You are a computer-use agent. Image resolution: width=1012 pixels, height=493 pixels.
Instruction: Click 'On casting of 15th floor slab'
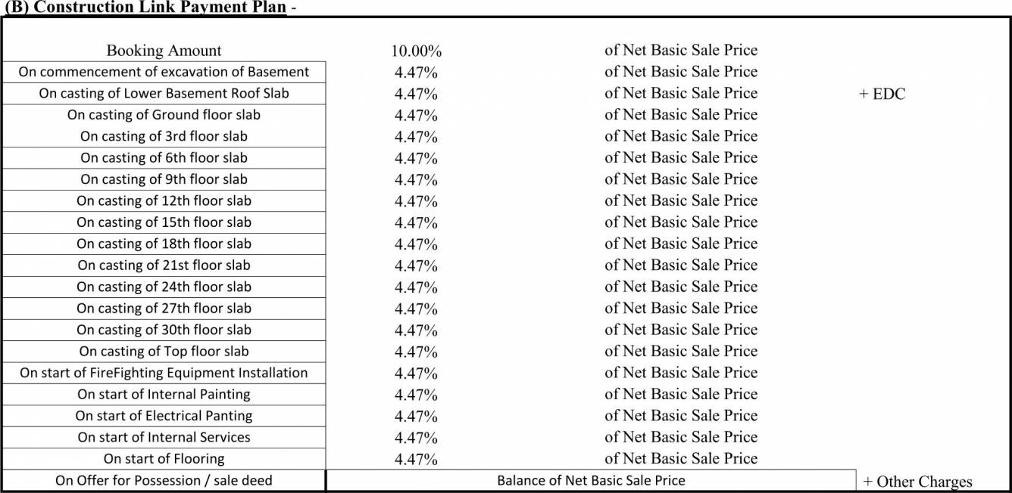164,222
